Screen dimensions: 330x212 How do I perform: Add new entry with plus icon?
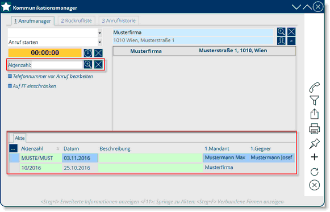tap(315, 157)
